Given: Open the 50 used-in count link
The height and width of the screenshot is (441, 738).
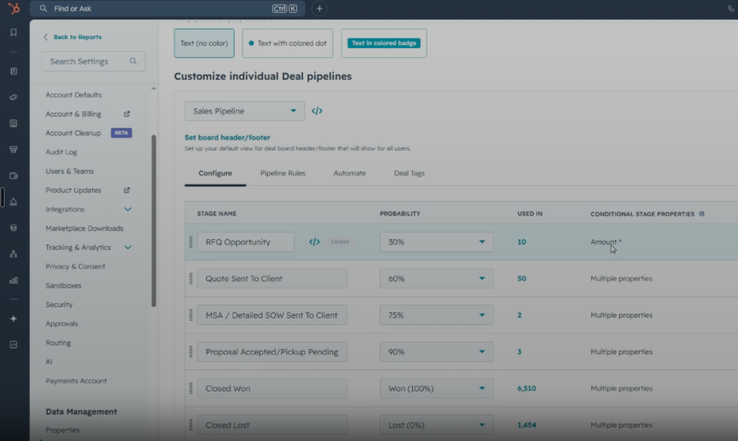Looking at the screenshot, I should 522,278.
